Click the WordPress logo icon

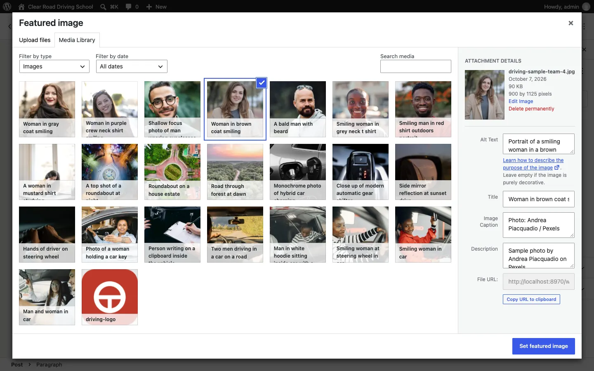coord(7,7)
